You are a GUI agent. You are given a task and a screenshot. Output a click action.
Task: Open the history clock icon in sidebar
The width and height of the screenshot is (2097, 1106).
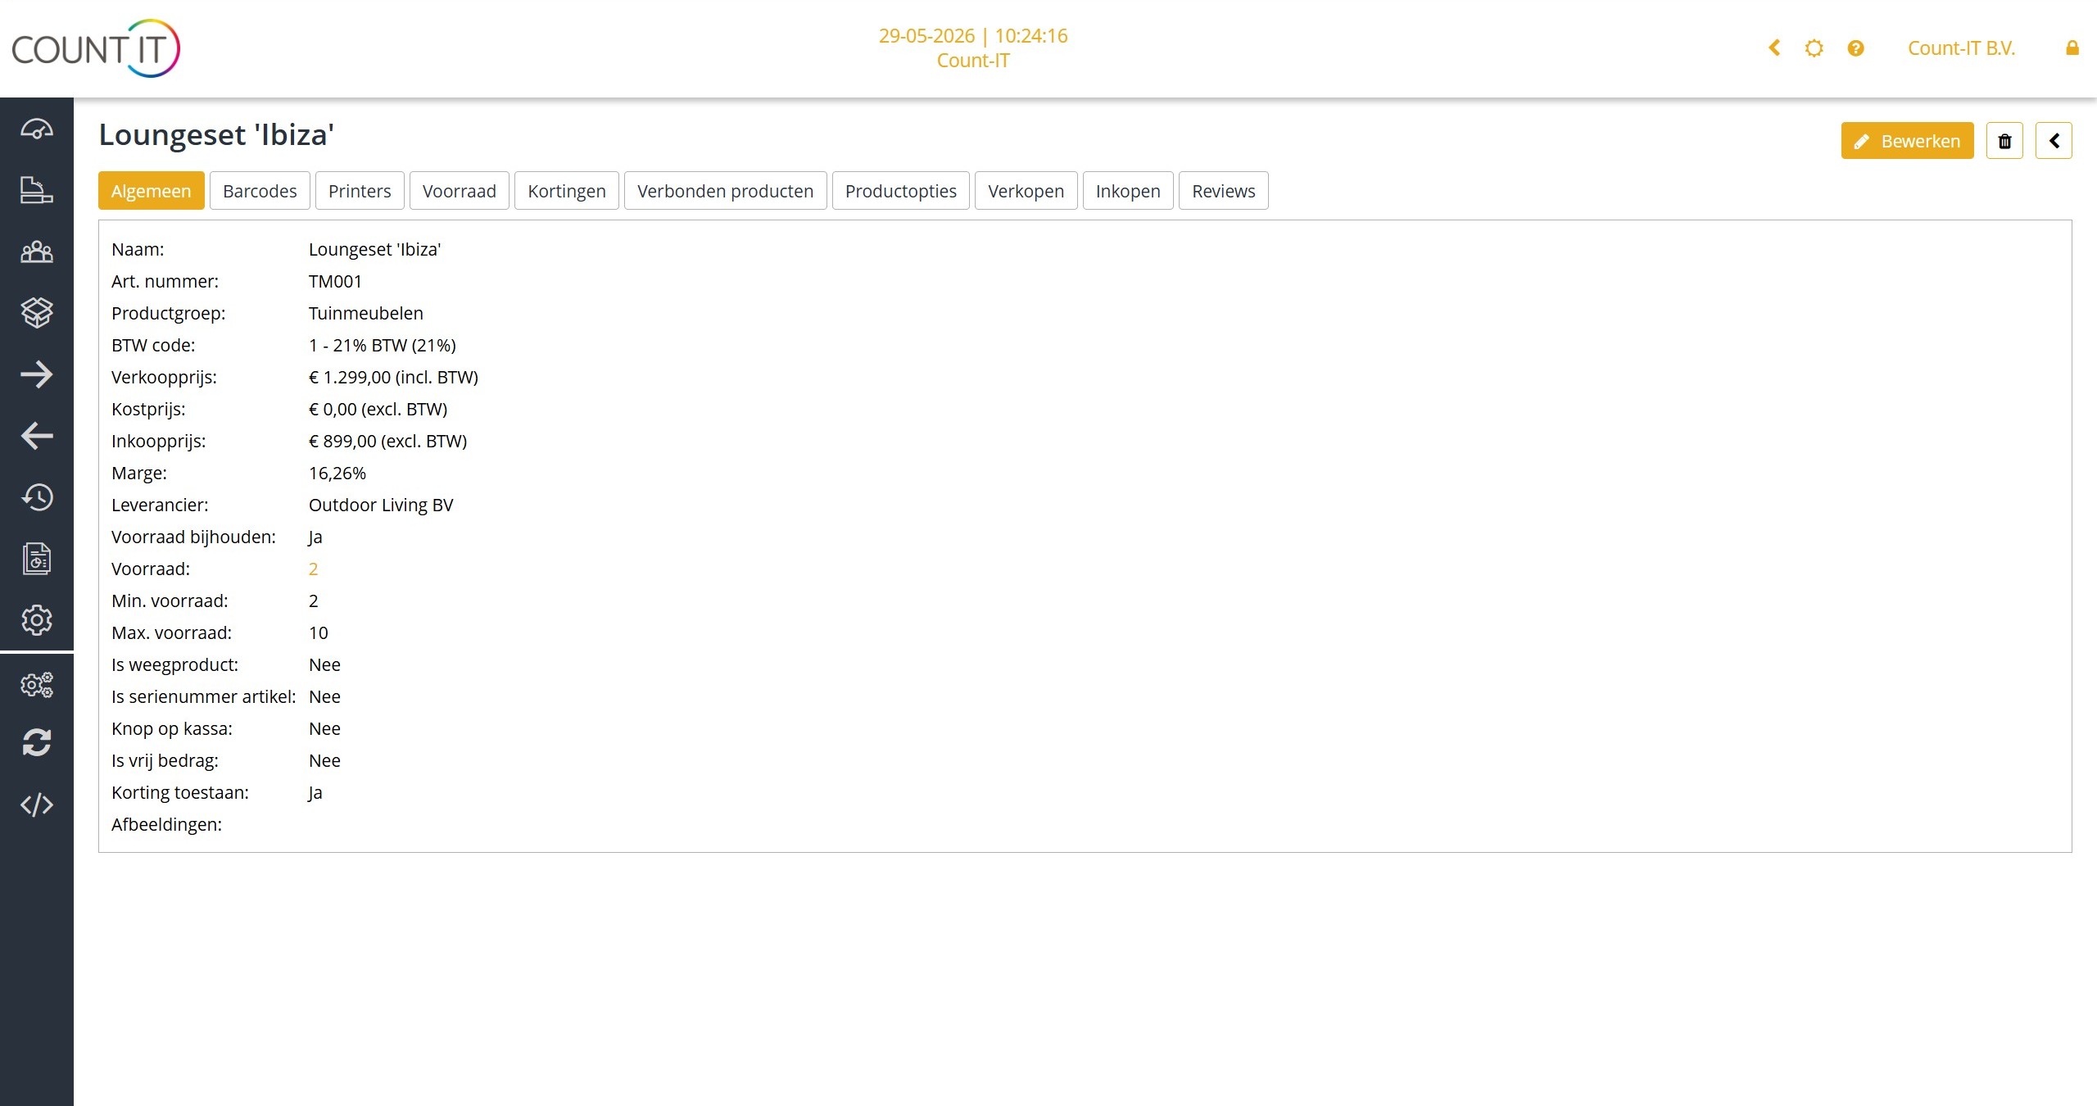point(36,497)
